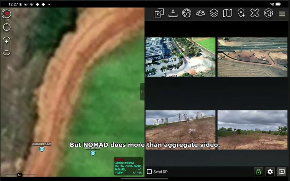Tap the muted notification bell icon

pos(21,4)
